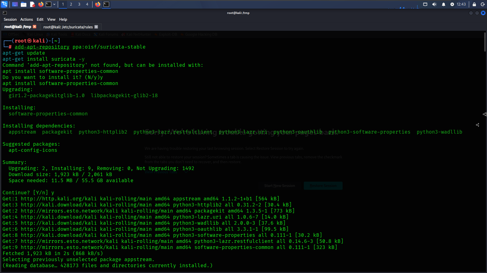Click the 'Do you want to install it?' prompt
The image size is (487, 273).
click(x=53, y=77)
